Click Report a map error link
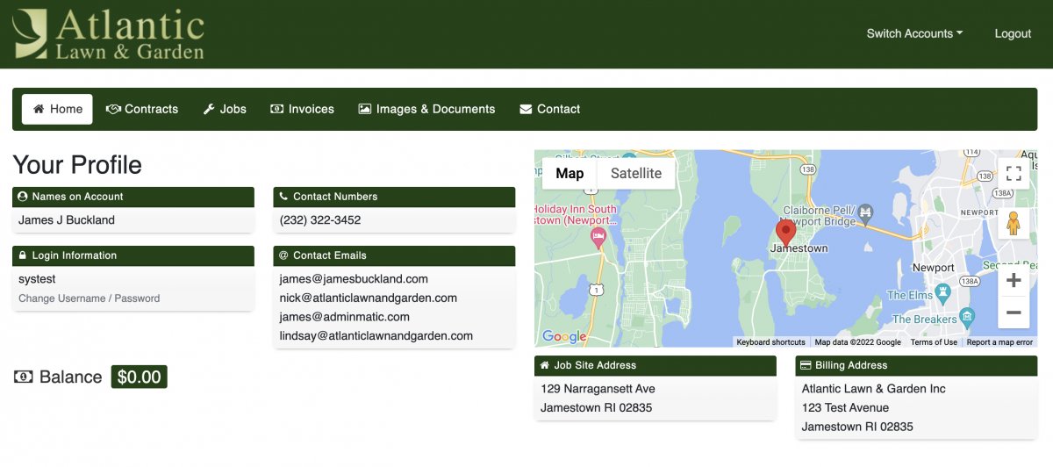Image resolution: width=1053 pixels, height=467 pixels. click(999, 342)
